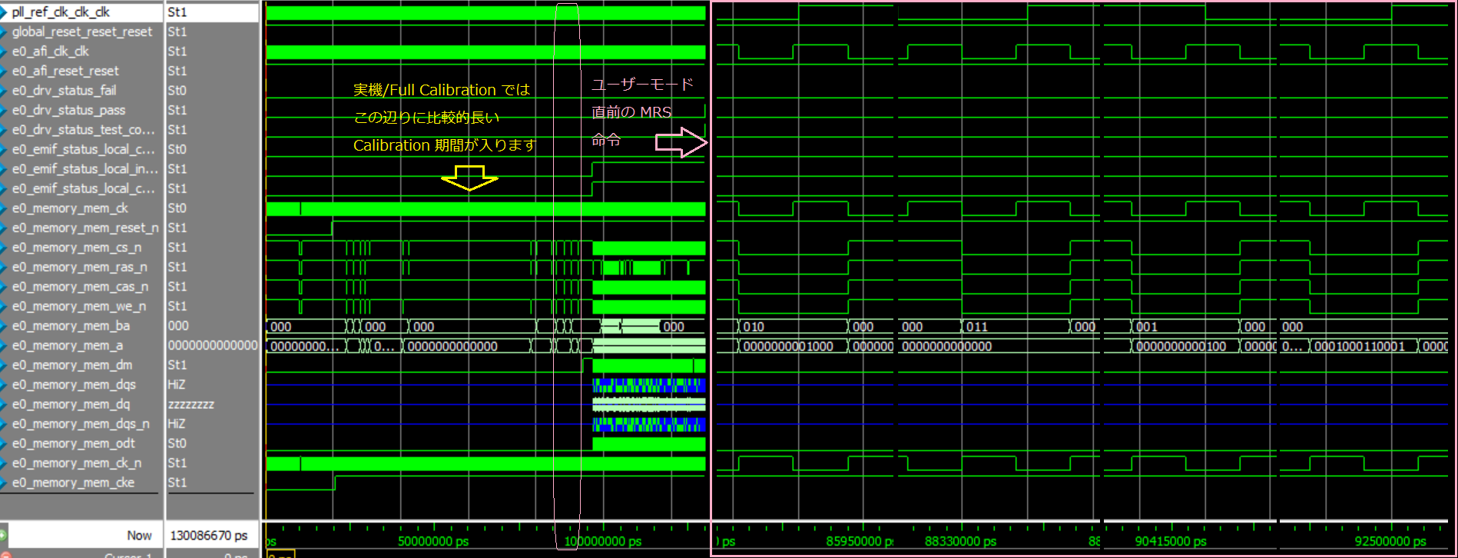
Task: Select the e0_drv_status_pass signal row
Action: click(68, 111)
